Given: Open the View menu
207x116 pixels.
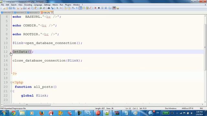Looking at the screenshot, I should [x=20, y=5].
